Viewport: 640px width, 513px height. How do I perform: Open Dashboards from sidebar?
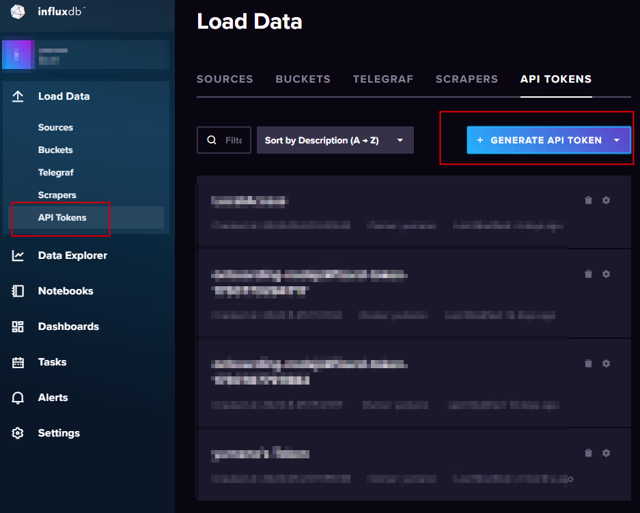pyautogui.click(x=68, y=327)
